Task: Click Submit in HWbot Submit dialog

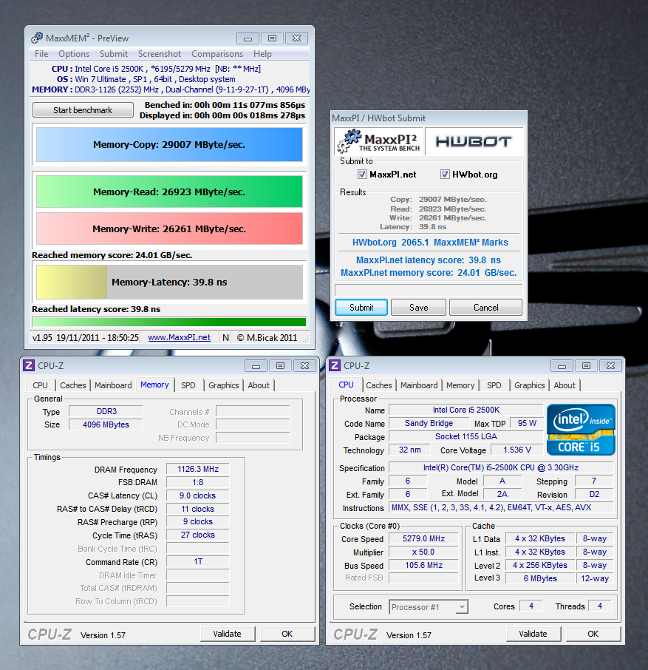Action: click(x=361, y=307)
